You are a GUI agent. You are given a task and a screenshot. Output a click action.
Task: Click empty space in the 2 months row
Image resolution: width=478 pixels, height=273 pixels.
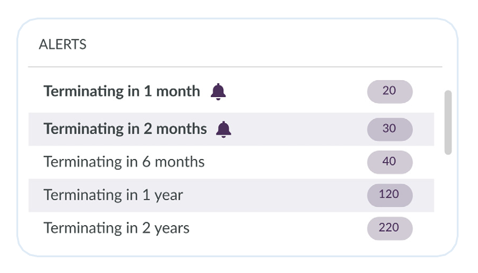point(298,129)
